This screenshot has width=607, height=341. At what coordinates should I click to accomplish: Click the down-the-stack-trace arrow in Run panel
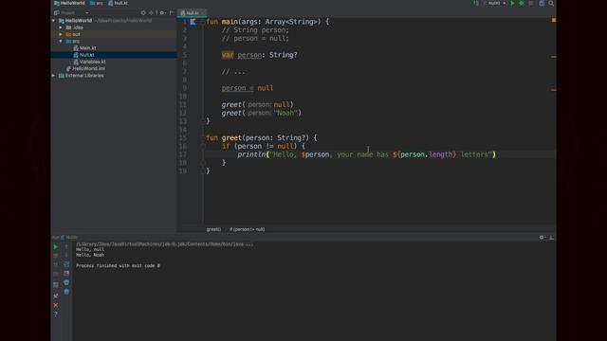(66, 256)
